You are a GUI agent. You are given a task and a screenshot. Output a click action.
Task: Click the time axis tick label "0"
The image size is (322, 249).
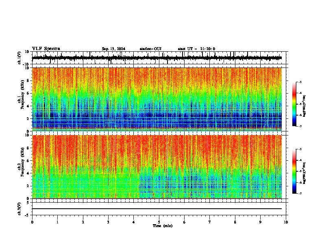coord(32,222)
